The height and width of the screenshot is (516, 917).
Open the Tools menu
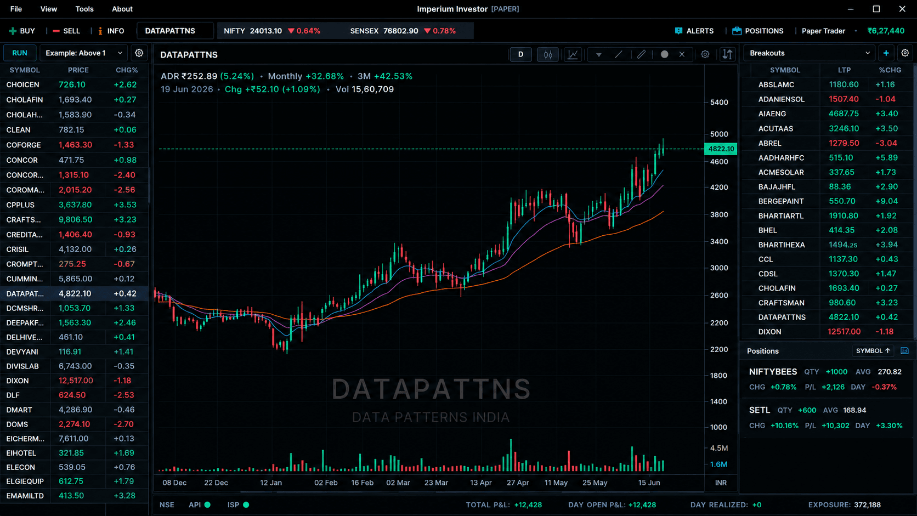84,9
